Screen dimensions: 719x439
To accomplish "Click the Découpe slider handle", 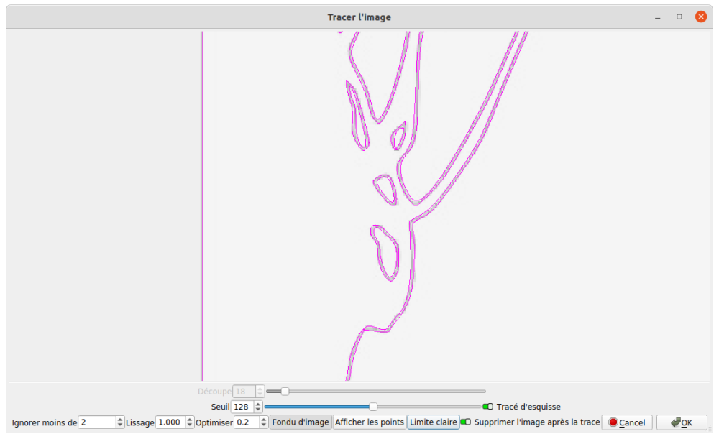I will point(285,392).
